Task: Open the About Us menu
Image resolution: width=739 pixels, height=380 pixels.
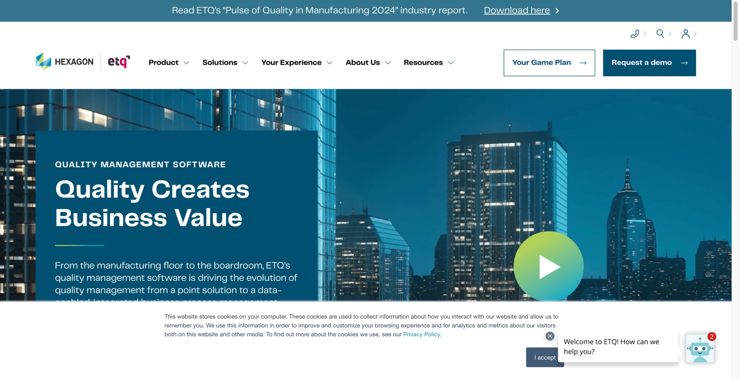Action: tap(368, 63)
